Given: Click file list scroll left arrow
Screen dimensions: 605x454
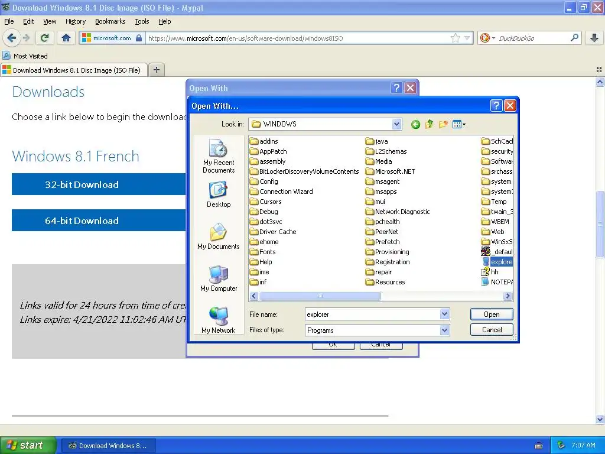Looking at the screenshot, I should (253, 296).
